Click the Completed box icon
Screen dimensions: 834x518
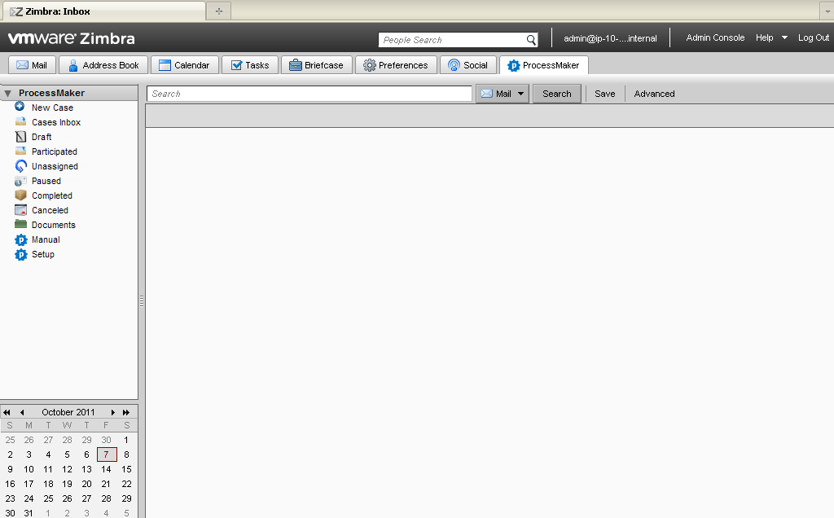(20, 195)
